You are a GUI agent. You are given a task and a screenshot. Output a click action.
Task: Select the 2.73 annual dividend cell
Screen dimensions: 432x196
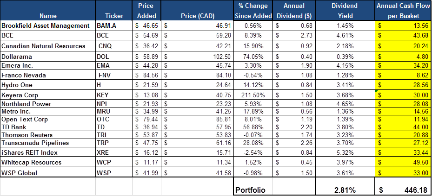pos(294,36)
